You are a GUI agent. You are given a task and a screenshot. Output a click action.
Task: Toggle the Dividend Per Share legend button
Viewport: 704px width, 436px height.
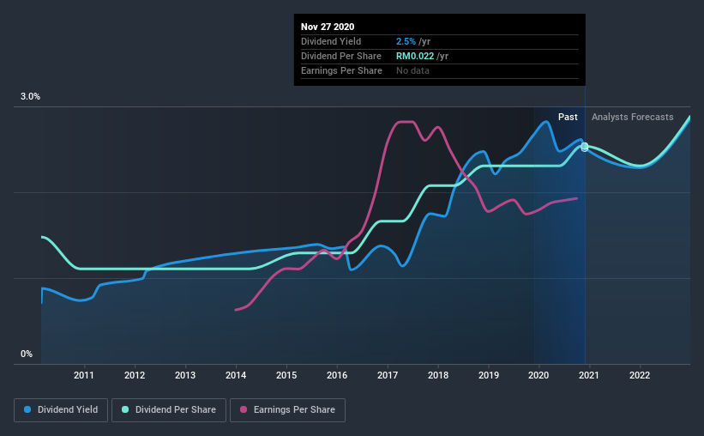pos(169,410)
